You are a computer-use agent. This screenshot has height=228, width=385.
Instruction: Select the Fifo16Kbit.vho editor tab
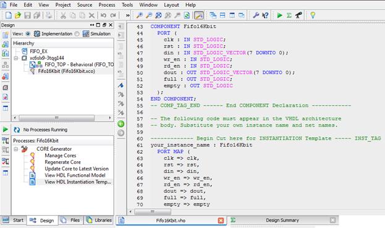171,221
